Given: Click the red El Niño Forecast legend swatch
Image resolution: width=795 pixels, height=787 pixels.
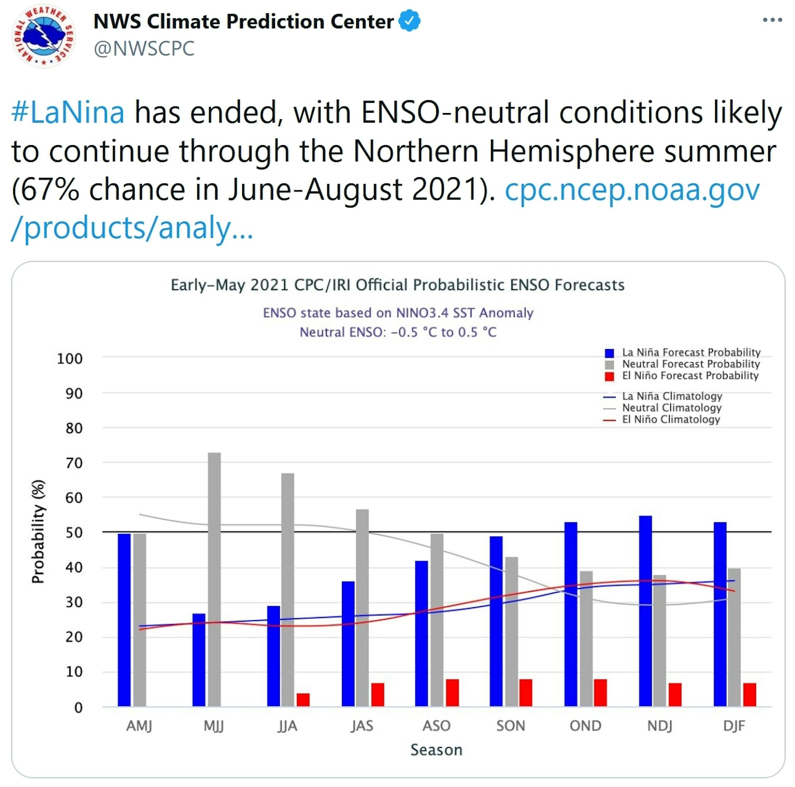Looking at the screenshot, I should [609, 376].
